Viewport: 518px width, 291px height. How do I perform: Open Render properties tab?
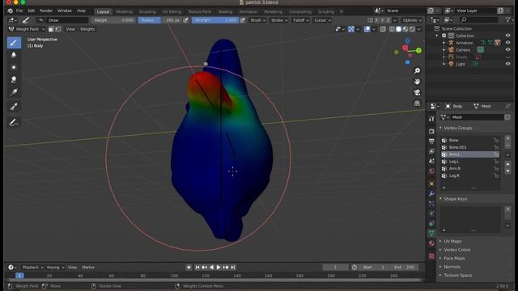point(431,131)
